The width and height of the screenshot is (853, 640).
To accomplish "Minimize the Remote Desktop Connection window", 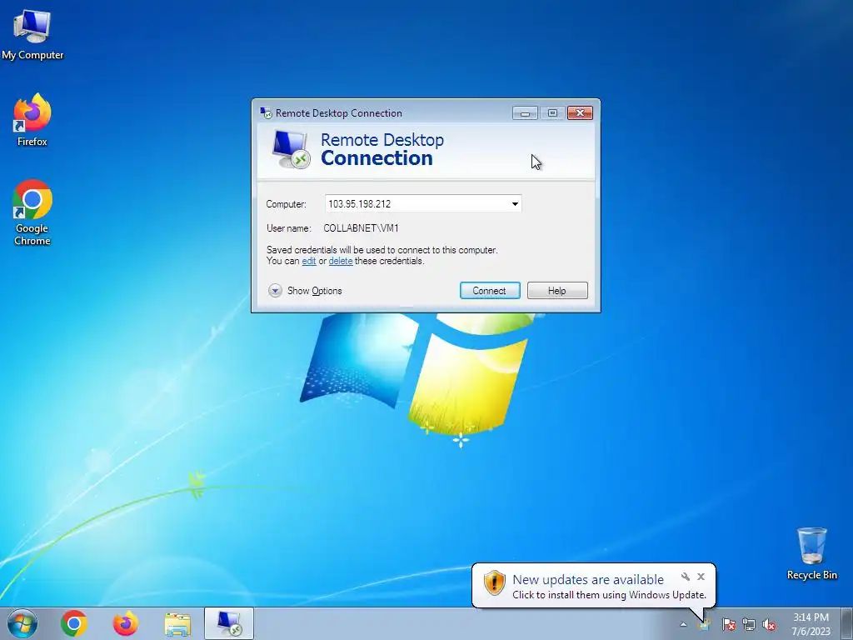I will [x=525, y=112].
